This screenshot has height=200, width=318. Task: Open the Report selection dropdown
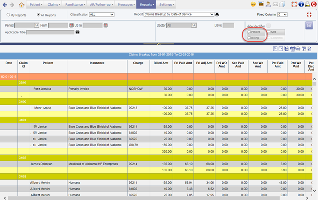[179, 14]
